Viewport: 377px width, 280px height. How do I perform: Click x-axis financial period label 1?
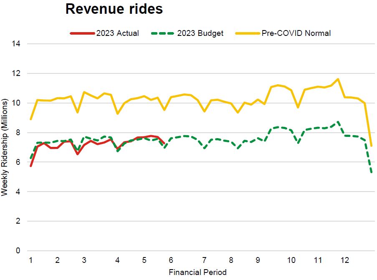pyautogui.click(x=31, y=260)
